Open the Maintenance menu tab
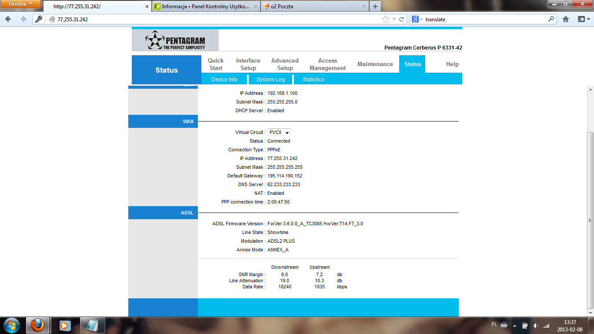 click(x=375, y=64)
